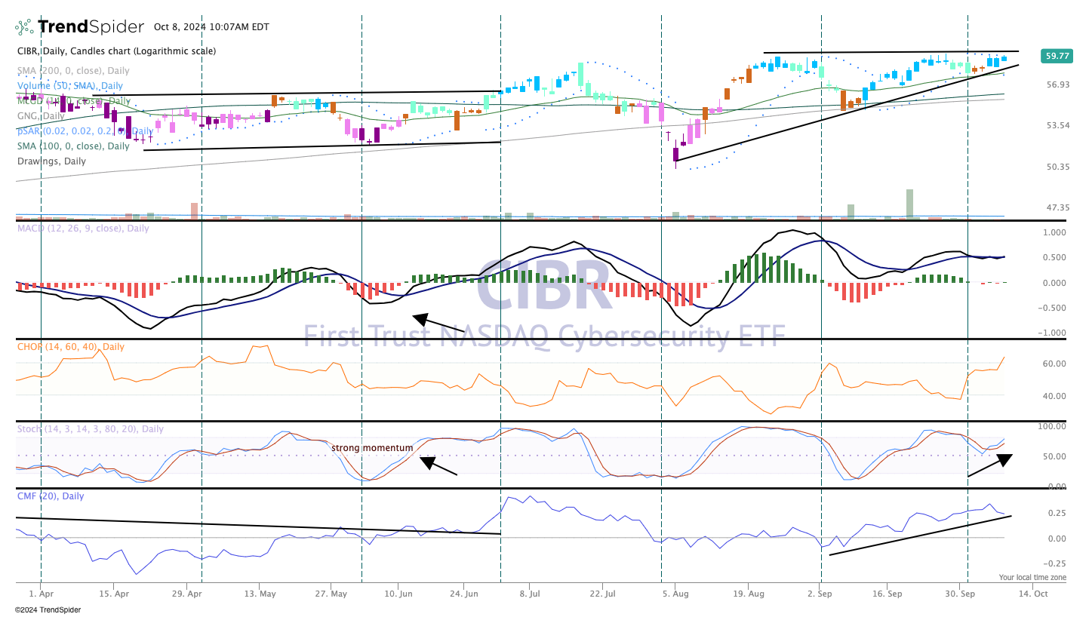Select the left arrow drawing in Stoch panel
Image resolution: width=1089 pixels, height=617 pixels.
point(438,466)
